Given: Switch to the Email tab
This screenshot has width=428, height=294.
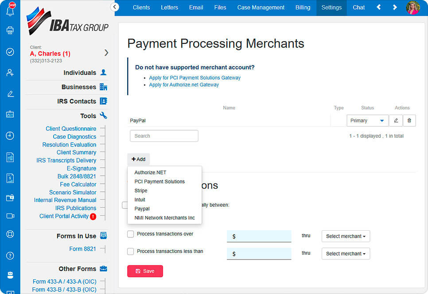Looking at the screenshot, I should tap(196, 8).
